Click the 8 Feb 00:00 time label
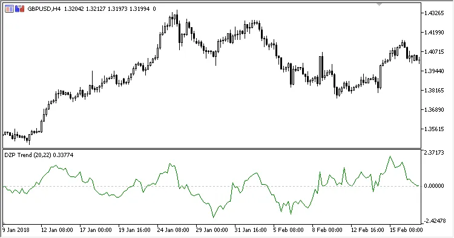This screenshot has height=238, width=454. tap(327, 230)
